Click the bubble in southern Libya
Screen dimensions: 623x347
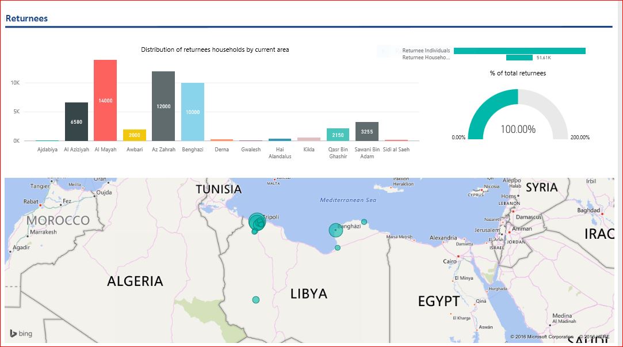256,300
